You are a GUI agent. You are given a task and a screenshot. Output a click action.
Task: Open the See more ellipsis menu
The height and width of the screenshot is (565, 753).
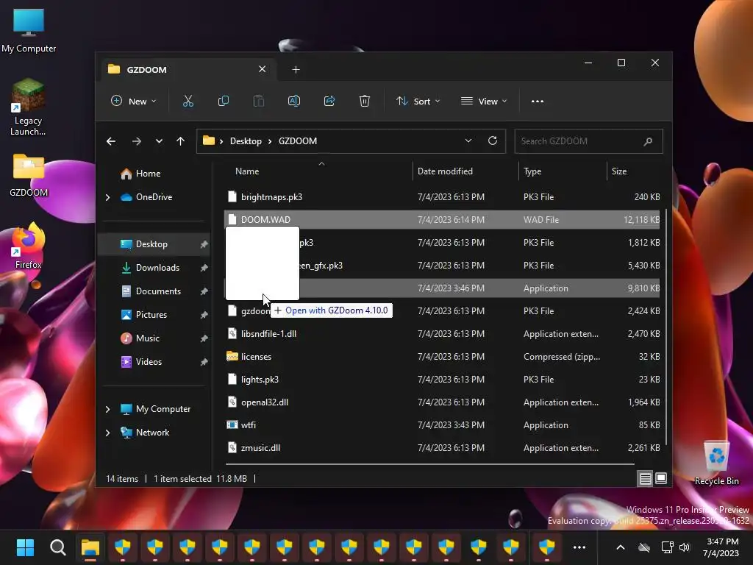click(x=538, y=102)
